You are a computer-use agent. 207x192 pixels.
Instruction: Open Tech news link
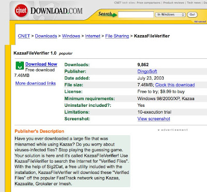click(194, 3)
